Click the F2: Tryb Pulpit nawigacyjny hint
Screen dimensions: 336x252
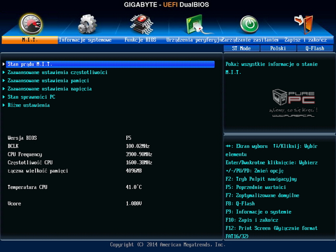261,179
